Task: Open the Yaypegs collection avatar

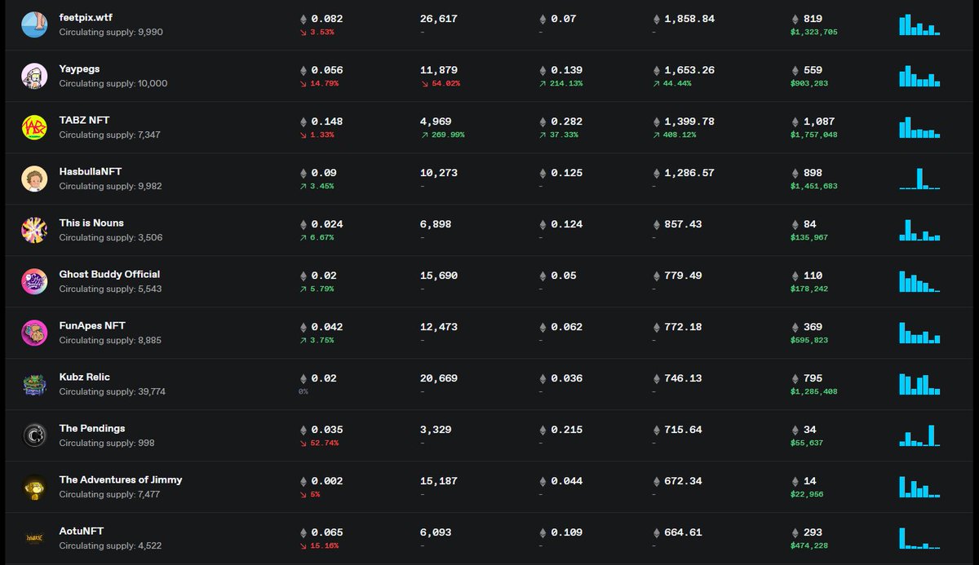Action: (34, 76)
